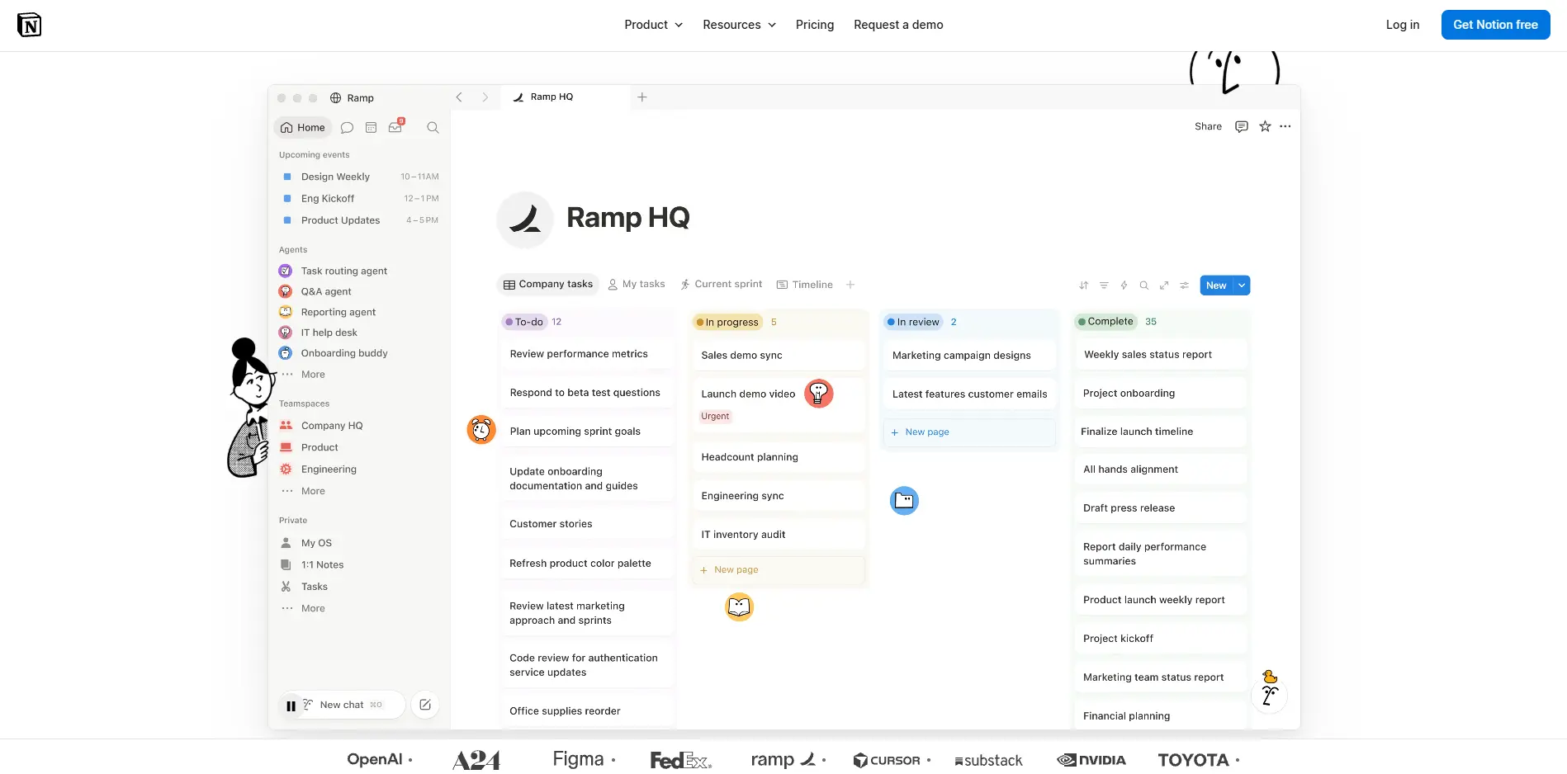Expand More under Teamspaces
The width and height of the screenshot is (1567, 774).
tap(313, 491)
